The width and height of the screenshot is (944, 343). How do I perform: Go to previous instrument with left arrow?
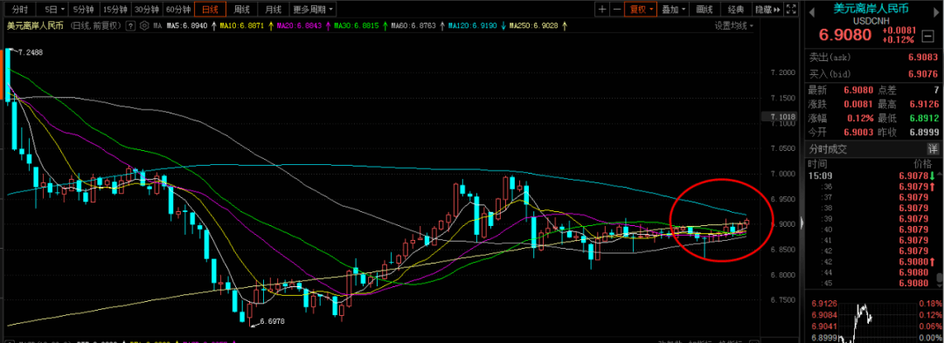(x=811, y=12)
